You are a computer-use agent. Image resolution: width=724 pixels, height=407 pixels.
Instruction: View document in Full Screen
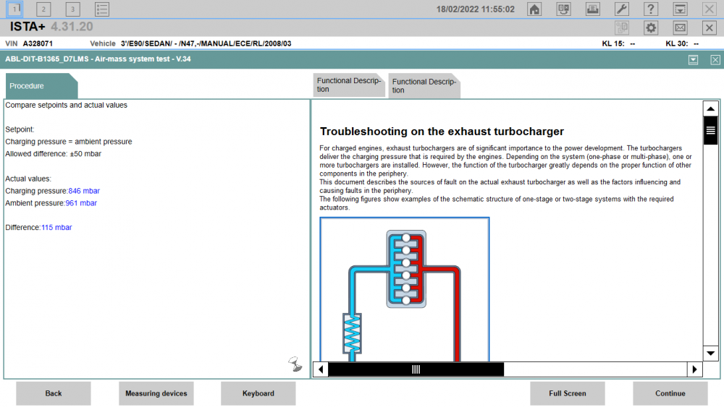[568, 393]
